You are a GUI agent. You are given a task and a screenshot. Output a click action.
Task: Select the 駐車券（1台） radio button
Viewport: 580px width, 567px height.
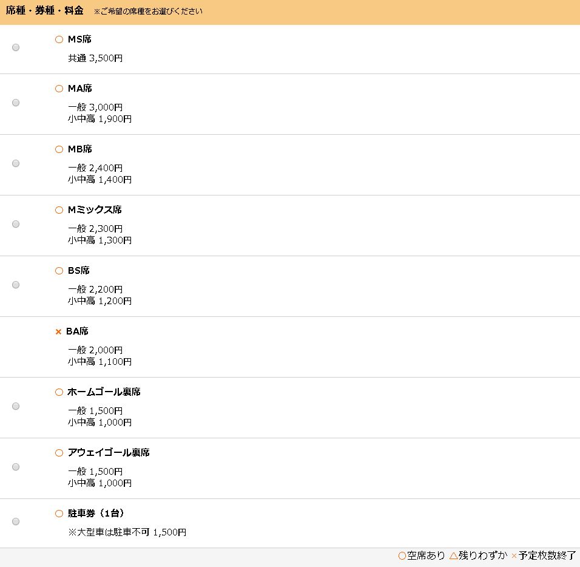[x=16, y=521]
